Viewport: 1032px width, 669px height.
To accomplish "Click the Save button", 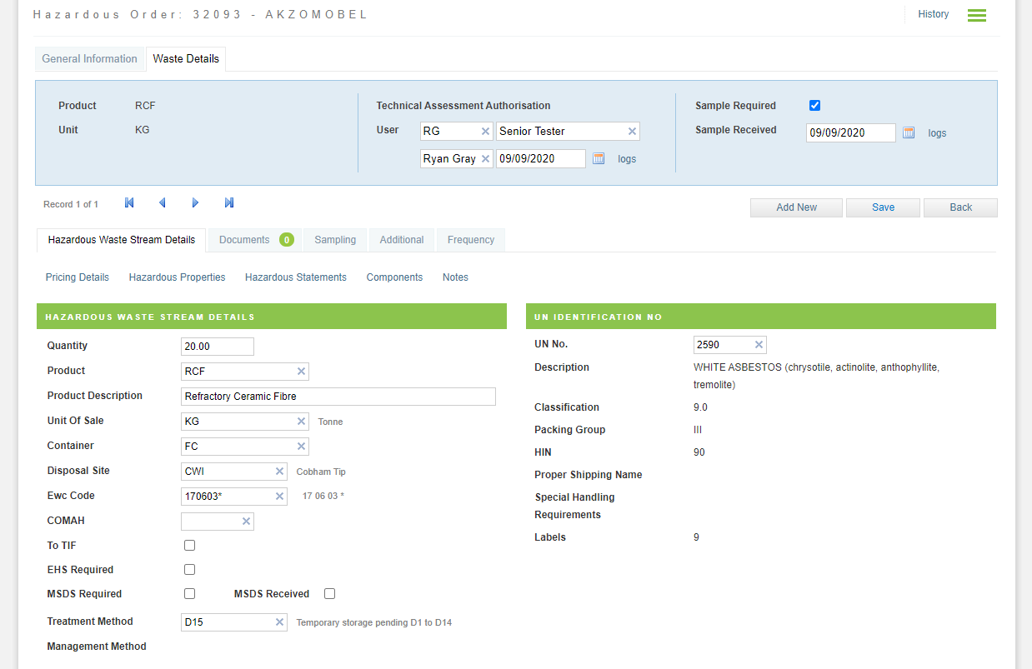I will 883,207.
